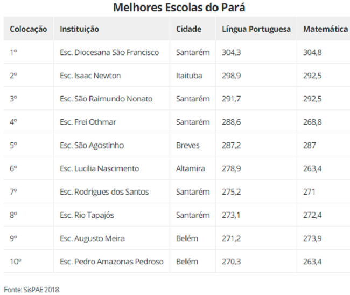Click the Breves city cell
This screenshot has width=350, height=295.
(x=193, y=145)
